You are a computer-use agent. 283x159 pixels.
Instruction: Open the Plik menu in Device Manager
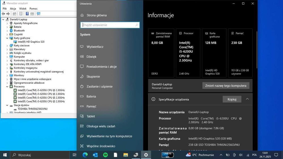click(5, 8)
